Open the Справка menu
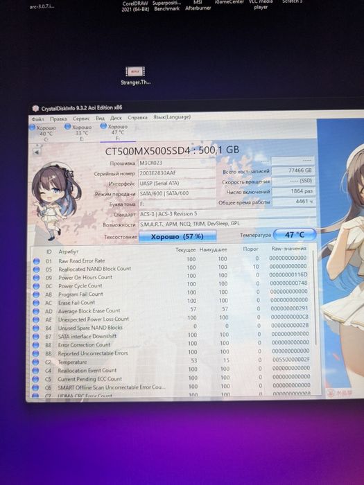This screenshot has height=485, width=364. [x=137, y=118]
